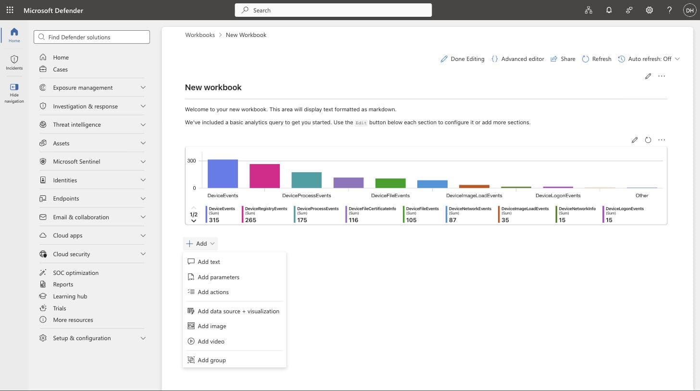Click the DeviceFileCertificateInfo legend value 116

[x=353, y=220]
